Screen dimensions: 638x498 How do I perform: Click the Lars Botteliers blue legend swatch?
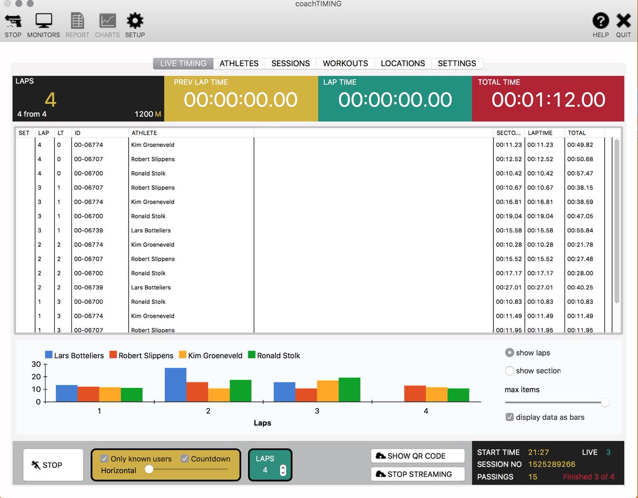click(49, 355)
